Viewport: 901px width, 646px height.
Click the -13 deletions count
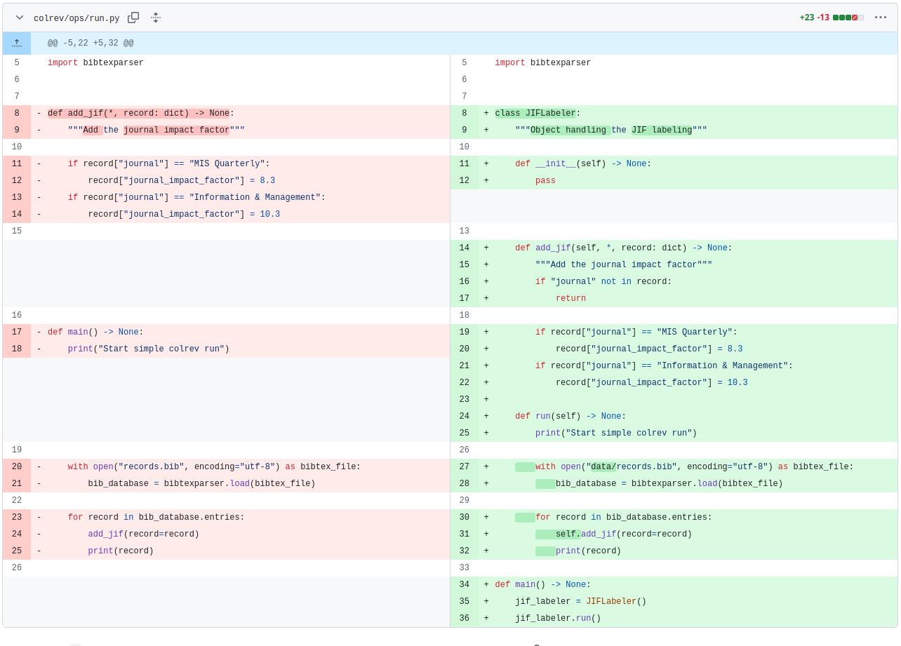coord(822,18)
